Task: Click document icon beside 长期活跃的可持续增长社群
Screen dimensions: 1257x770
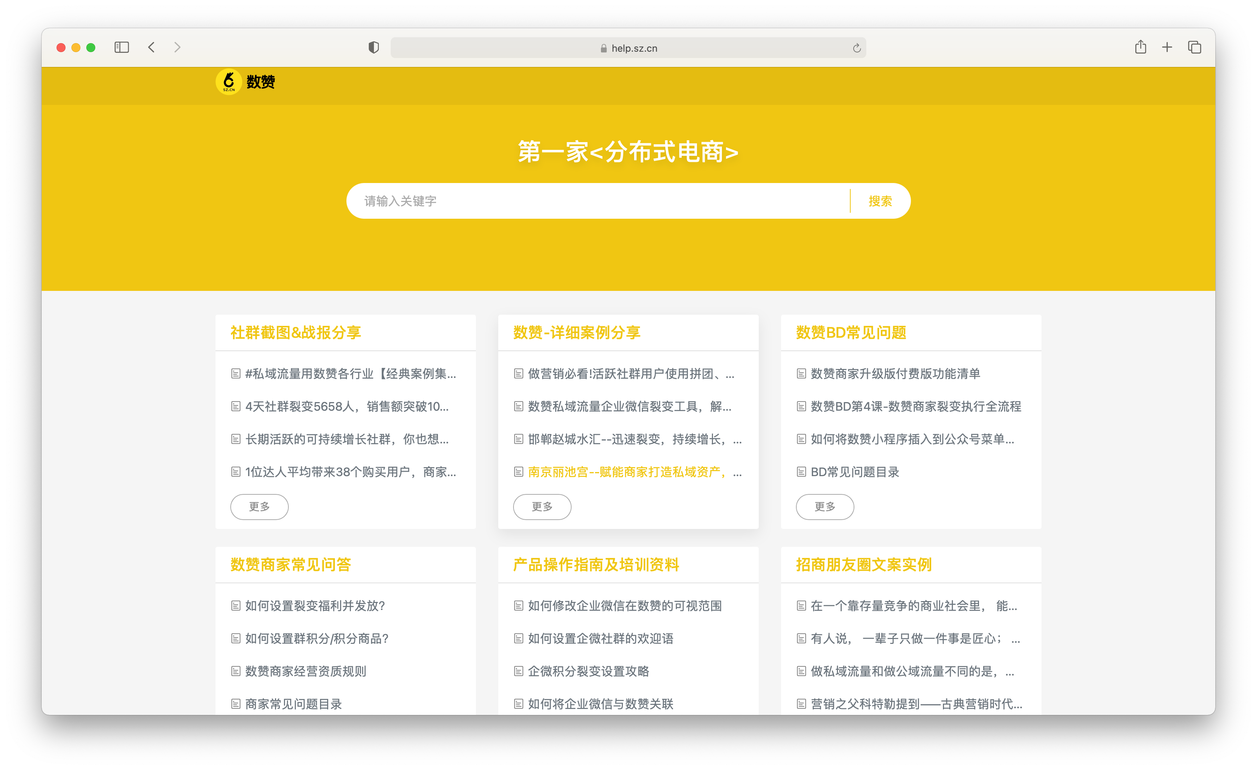Action: point(235,439)
